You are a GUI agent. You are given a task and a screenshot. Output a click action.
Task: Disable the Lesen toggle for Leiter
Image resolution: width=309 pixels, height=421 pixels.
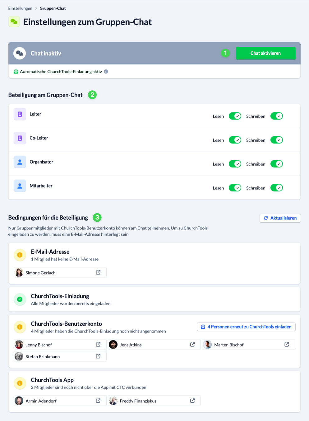click(235, 116)
